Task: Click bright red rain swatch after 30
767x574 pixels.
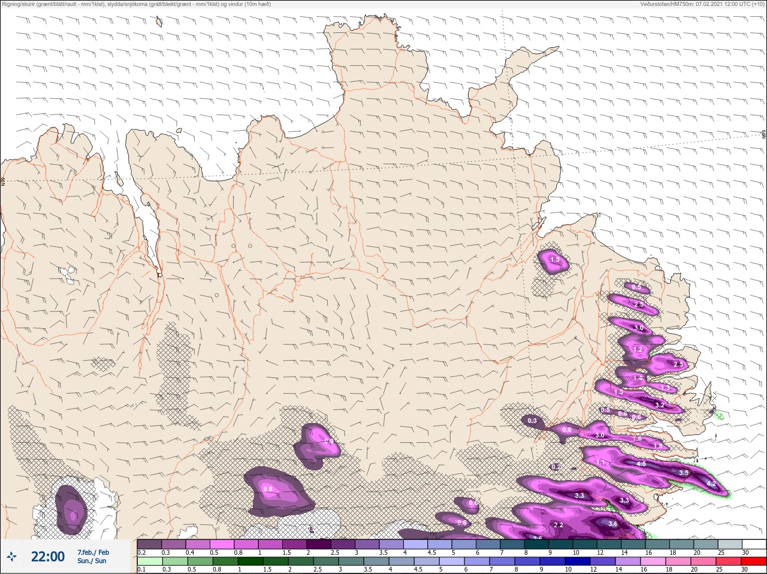Action: 755,561
